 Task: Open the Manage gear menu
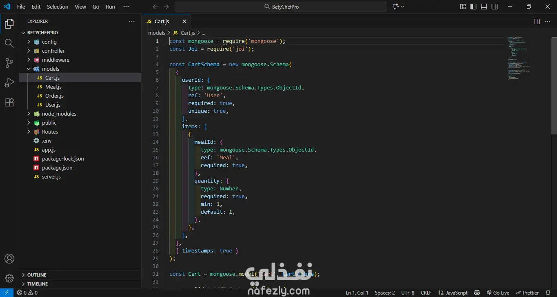click(9, 278)
